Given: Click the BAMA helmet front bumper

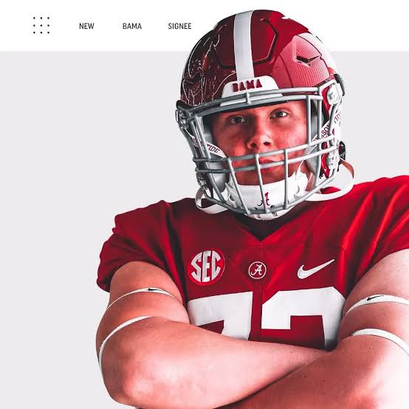Looking at the screenshot, I should [x=248, y=86].
